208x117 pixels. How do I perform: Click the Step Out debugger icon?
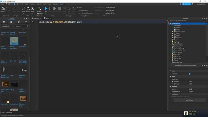[74, 9]
